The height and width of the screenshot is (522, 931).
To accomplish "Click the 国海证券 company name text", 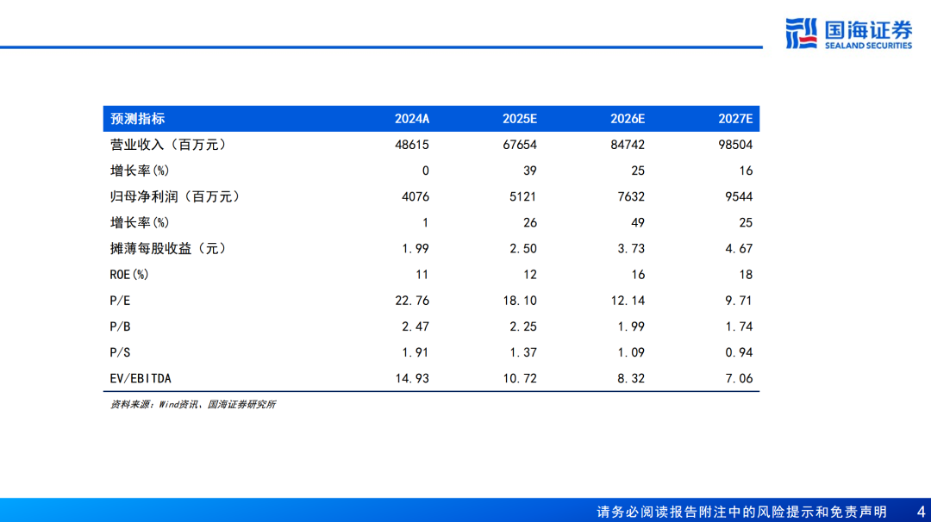I will [869, 29].
